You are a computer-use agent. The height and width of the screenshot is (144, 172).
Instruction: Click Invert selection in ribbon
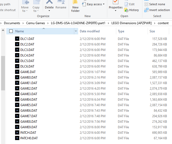(x=157, y=10)
